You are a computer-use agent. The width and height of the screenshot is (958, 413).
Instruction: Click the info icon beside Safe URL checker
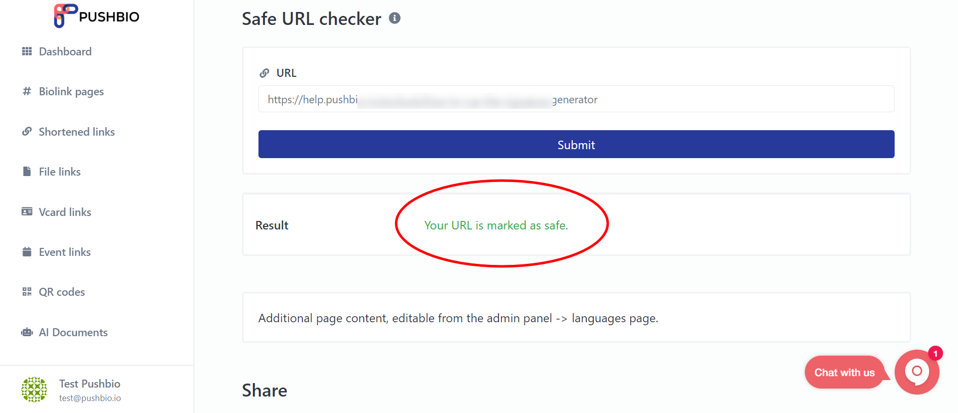[x=395, y=18]
